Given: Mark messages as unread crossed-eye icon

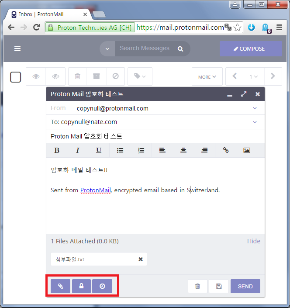Looking at the screenshot, I should click(55, 76).
